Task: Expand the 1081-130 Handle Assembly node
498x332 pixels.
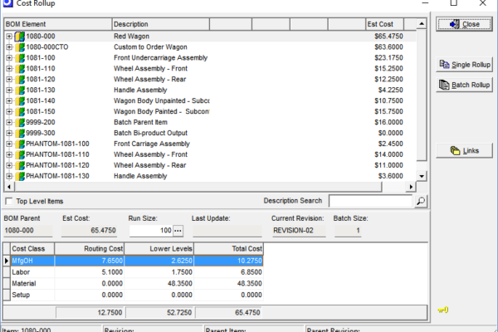Action: pos(9,90)
